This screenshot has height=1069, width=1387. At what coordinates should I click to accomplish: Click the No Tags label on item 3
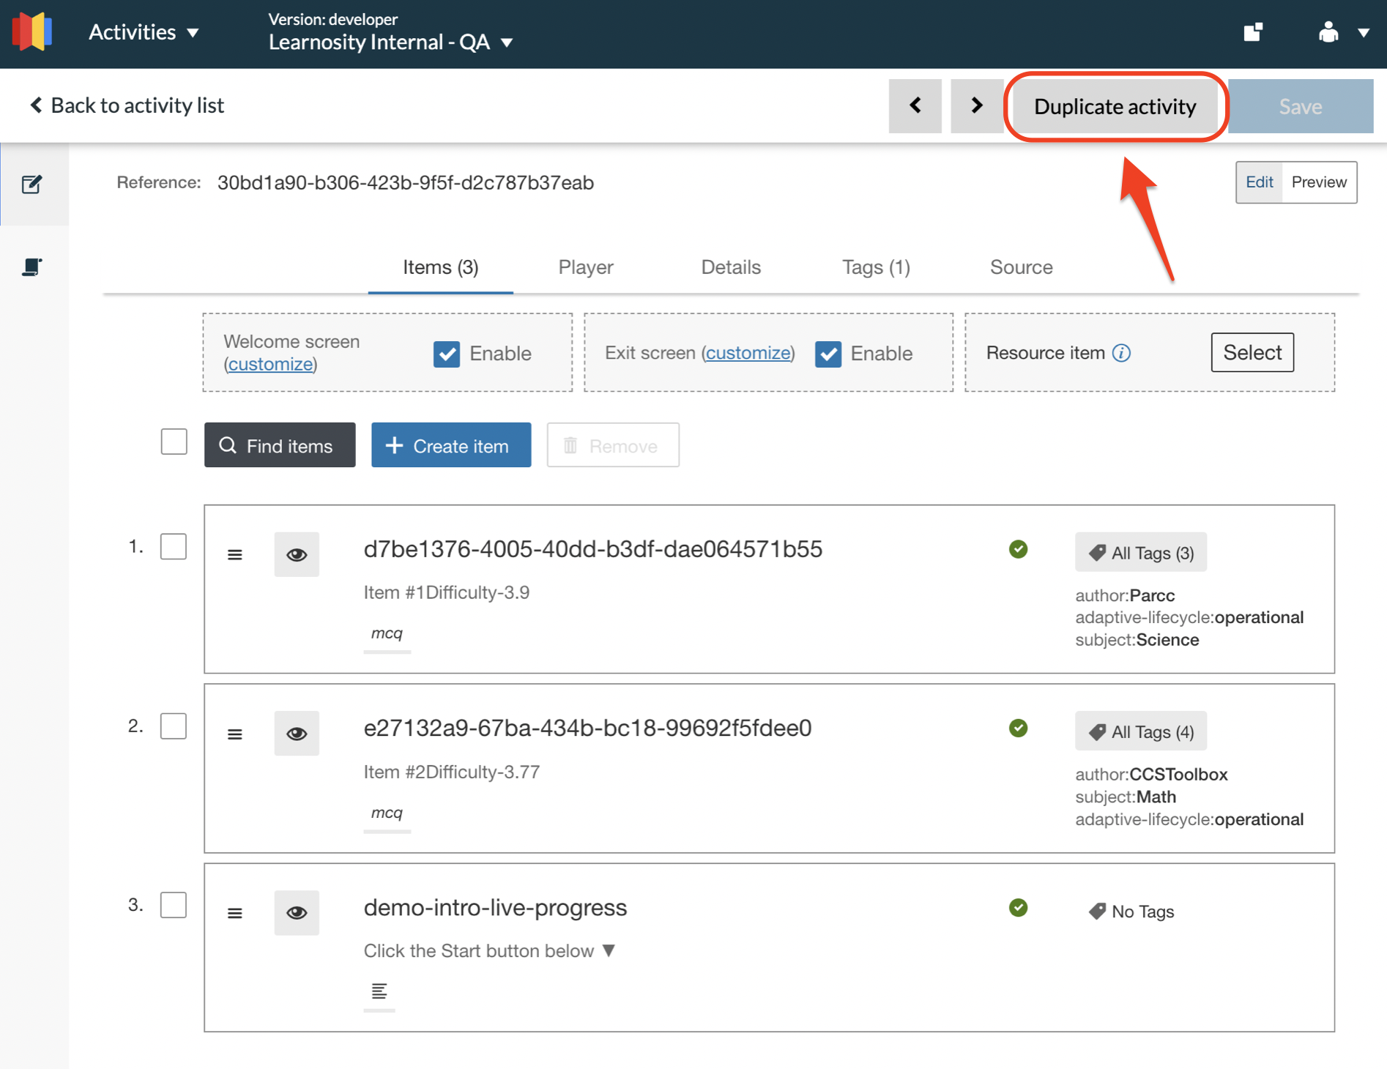[1132, 912]
